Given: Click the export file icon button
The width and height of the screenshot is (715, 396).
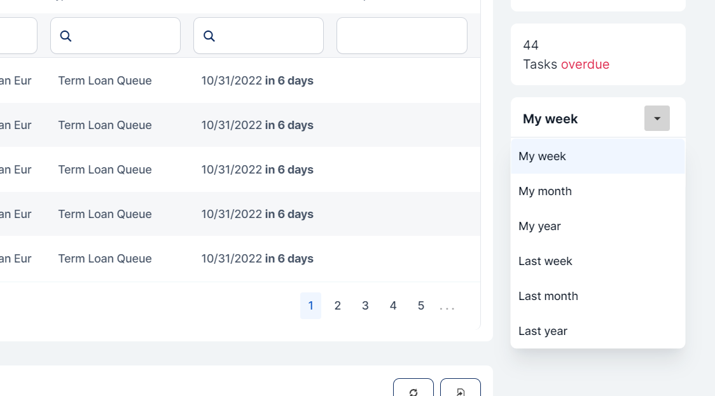Looking at the screenshot, I should tap(461, 389).
